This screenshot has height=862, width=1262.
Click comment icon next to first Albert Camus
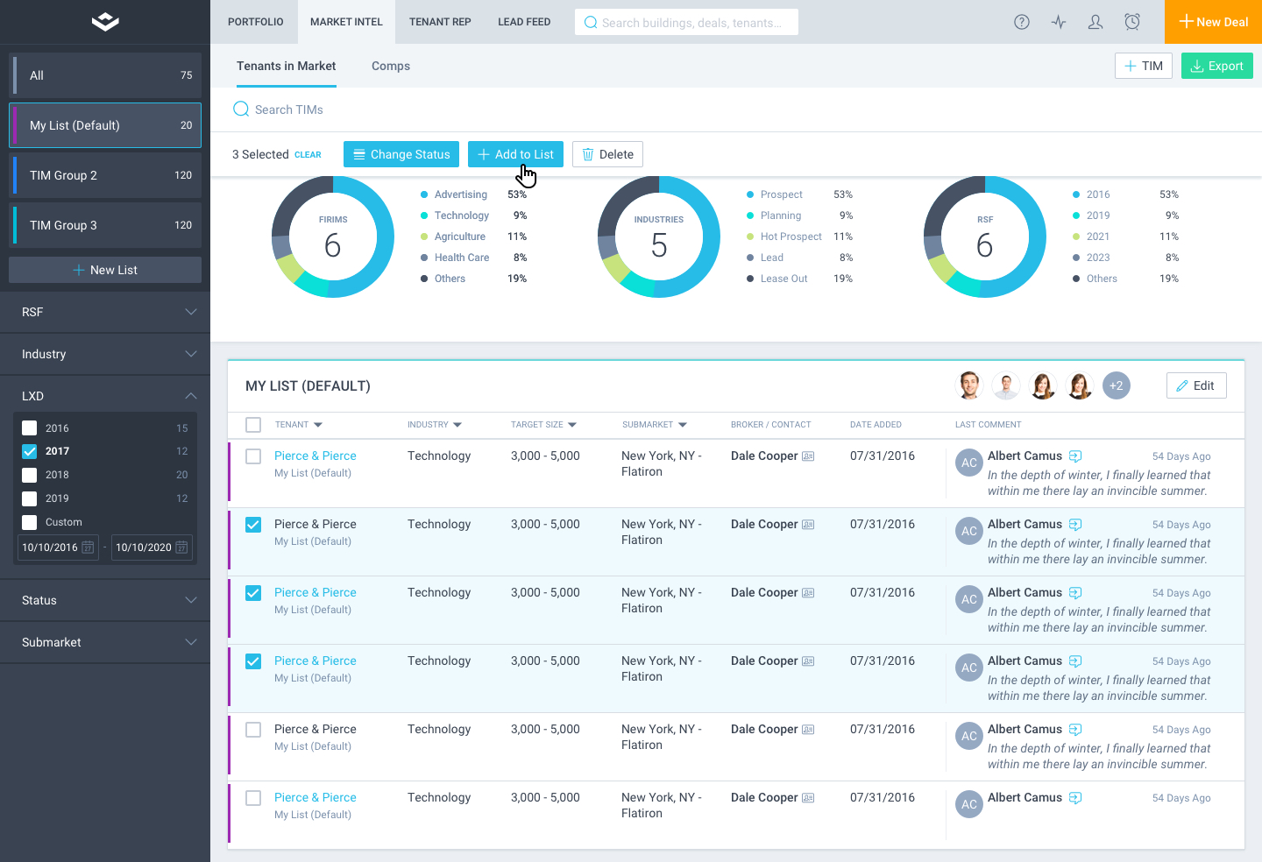(1075, 456)
